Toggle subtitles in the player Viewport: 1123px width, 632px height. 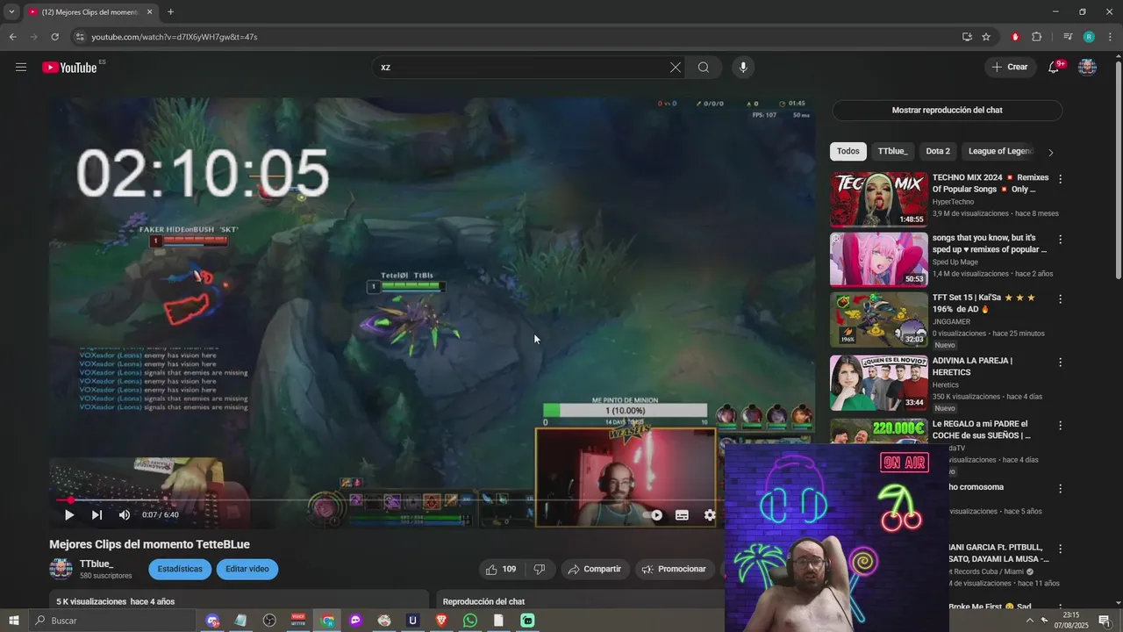pos(682,515)
